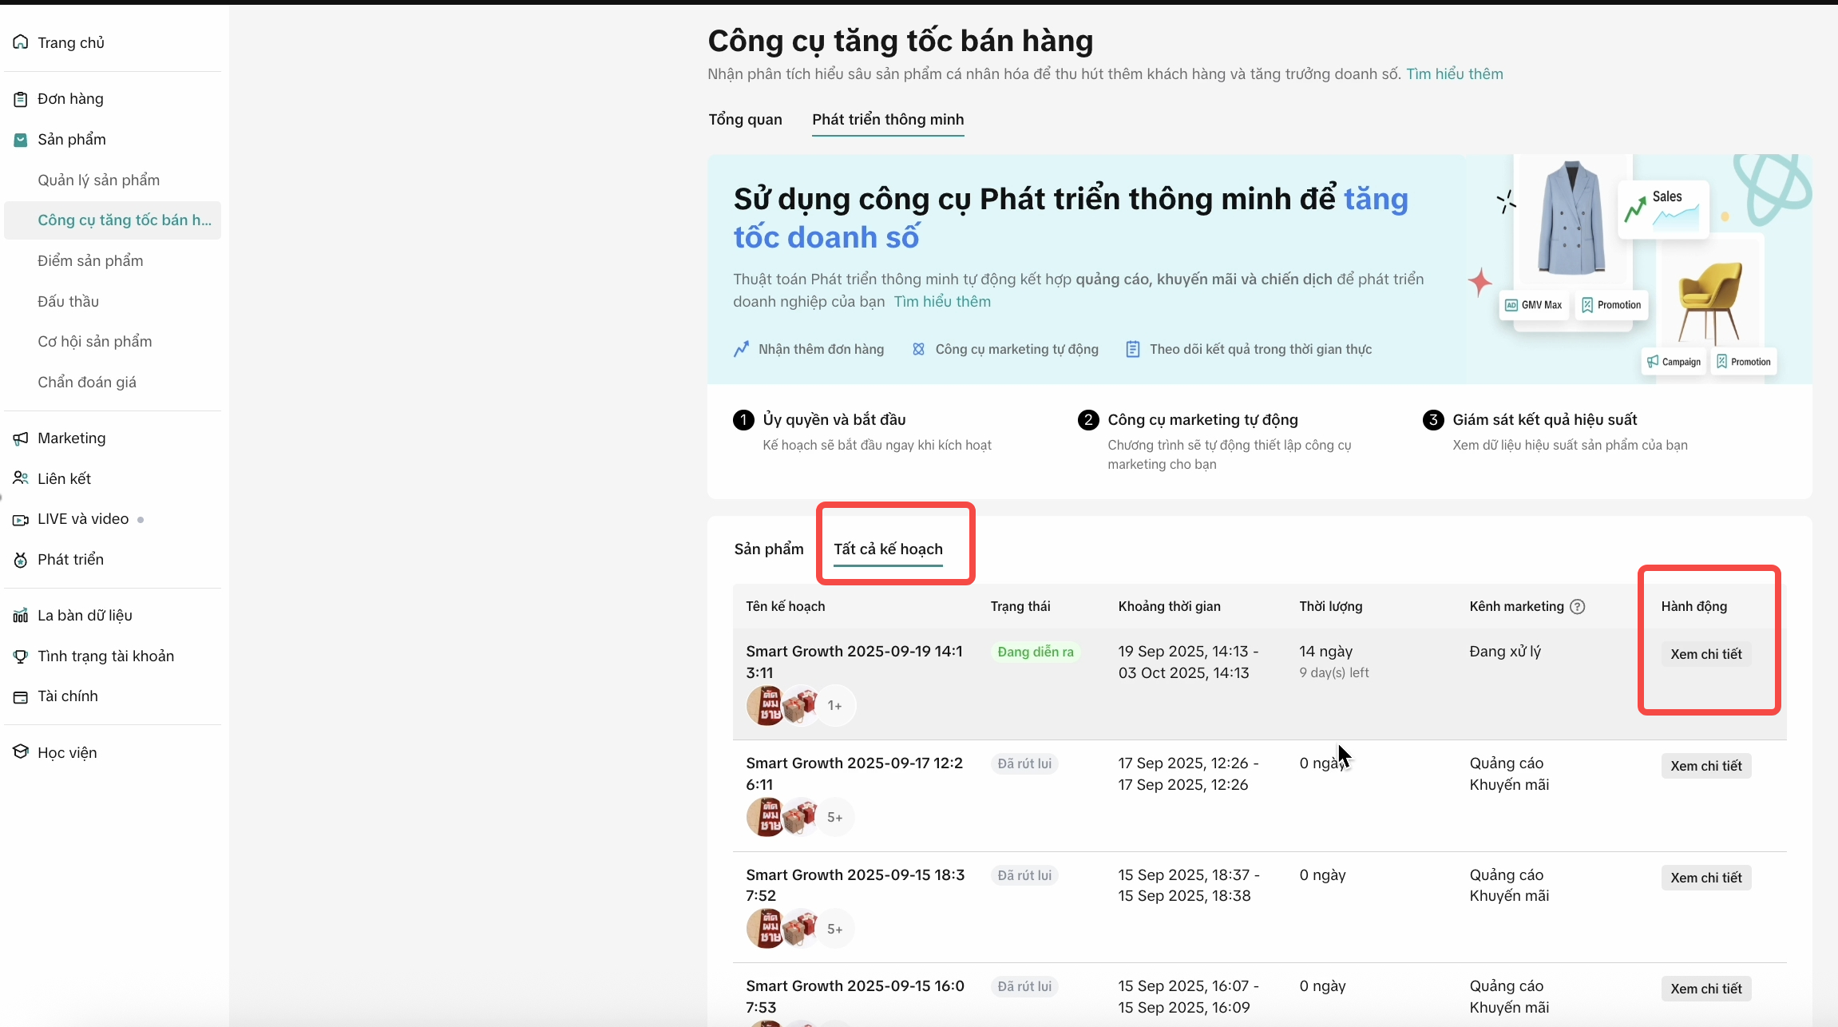This screenshot has width=1838, height=1027.
Task: Click the Marketing megaphone icon
Action: 21,438
